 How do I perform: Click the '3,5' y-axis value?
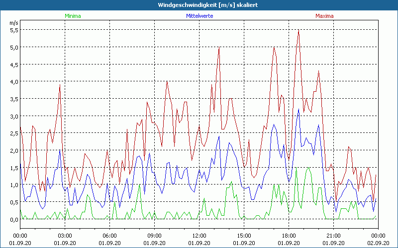pyautogui.click(x=14, y=99)
